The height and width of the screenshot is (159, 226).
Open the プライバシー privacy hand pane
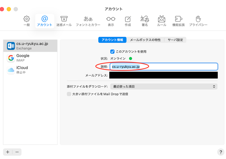(198, 21)
